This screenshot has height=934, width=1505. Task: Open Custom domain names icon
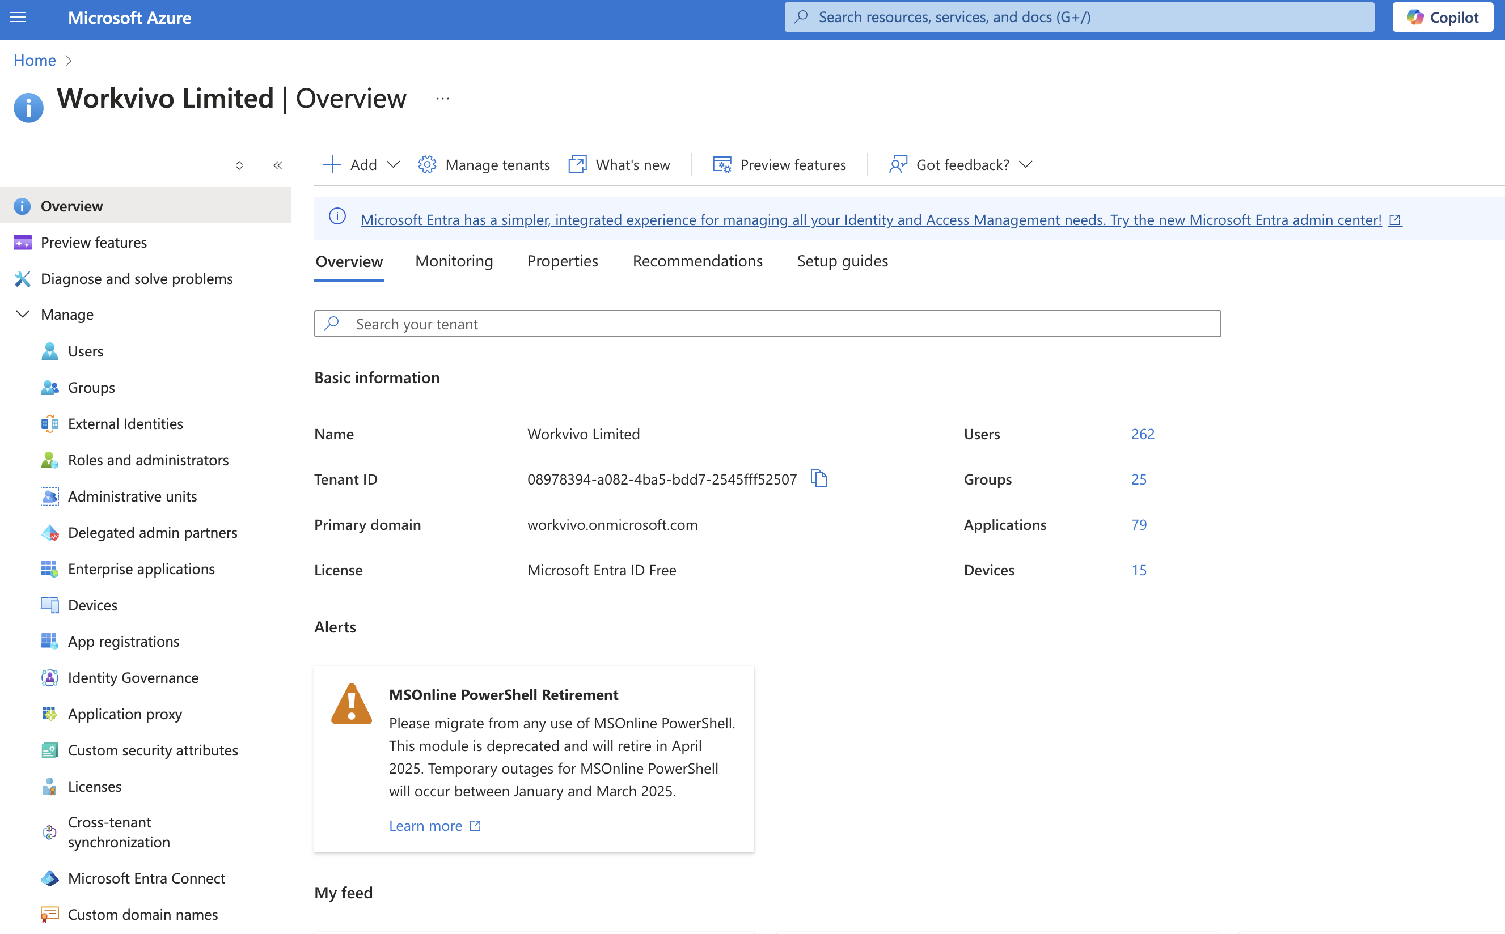click(x=49, y=914)
